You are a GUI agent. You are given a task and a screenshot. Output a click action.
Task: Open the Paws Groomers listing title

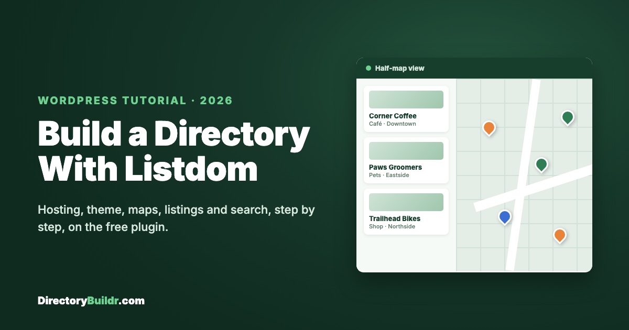point(395,167)
